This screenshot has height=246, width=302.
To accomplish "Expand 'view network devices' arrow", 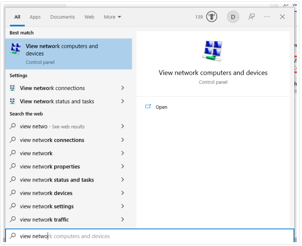I will point(122,193).
